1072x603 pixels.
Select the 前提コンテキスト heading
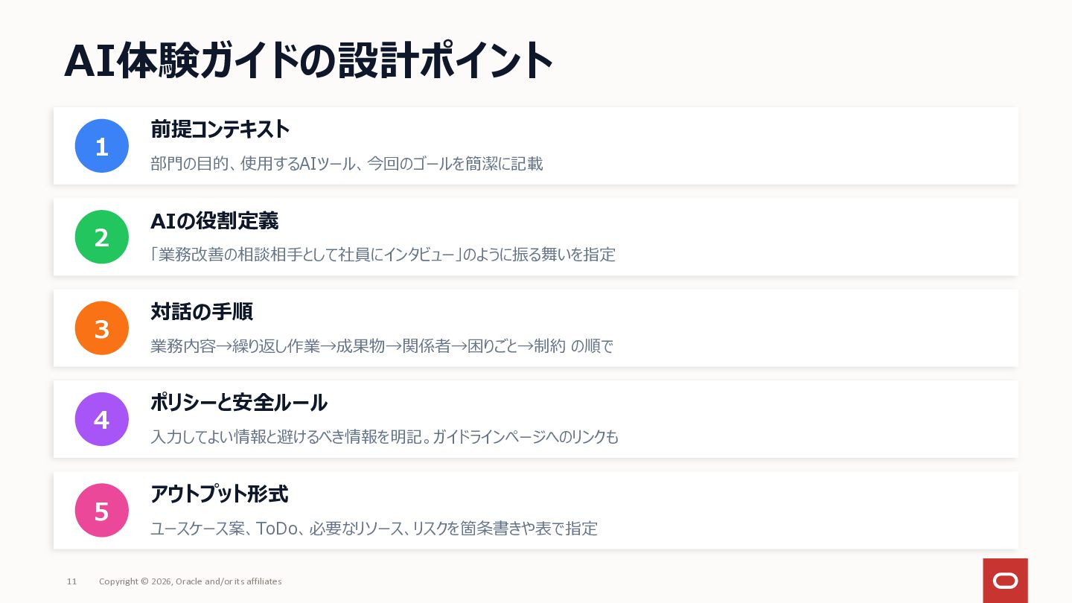220,130
